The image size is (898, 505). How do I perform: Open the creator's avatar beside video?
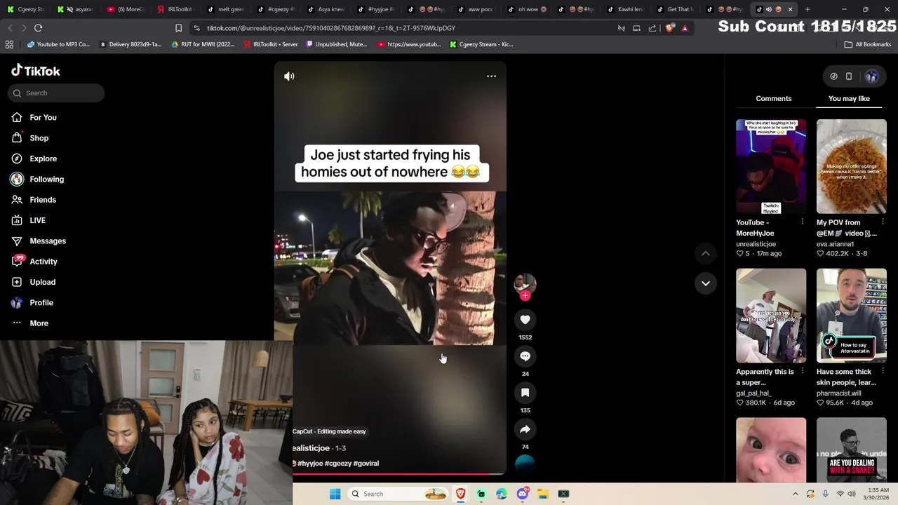(x=525, y=283)
